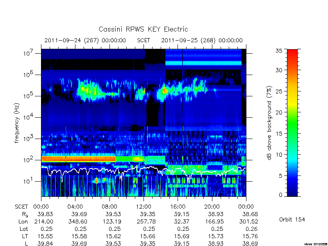Click the colorbar value 5

click(x=280, y=176)
